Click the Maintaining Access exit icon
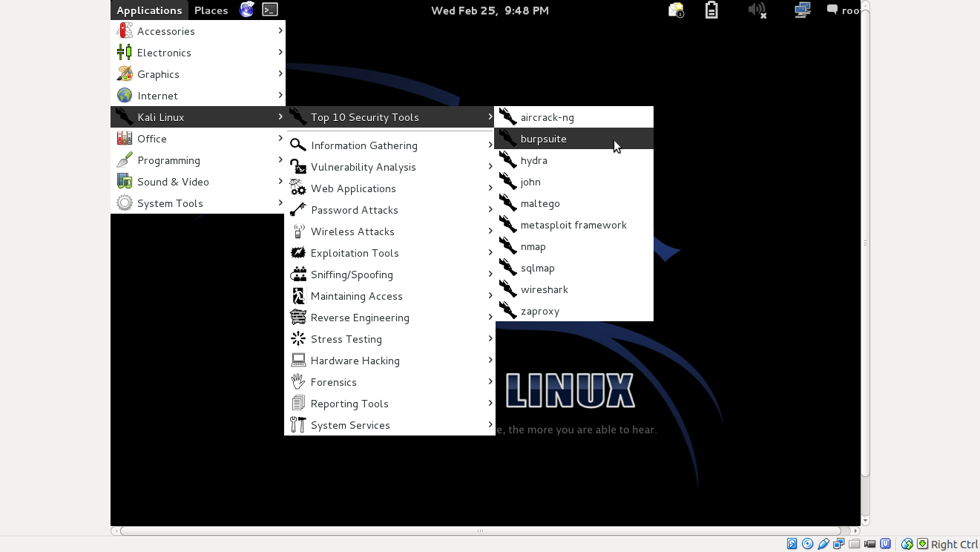 point(298,296)
